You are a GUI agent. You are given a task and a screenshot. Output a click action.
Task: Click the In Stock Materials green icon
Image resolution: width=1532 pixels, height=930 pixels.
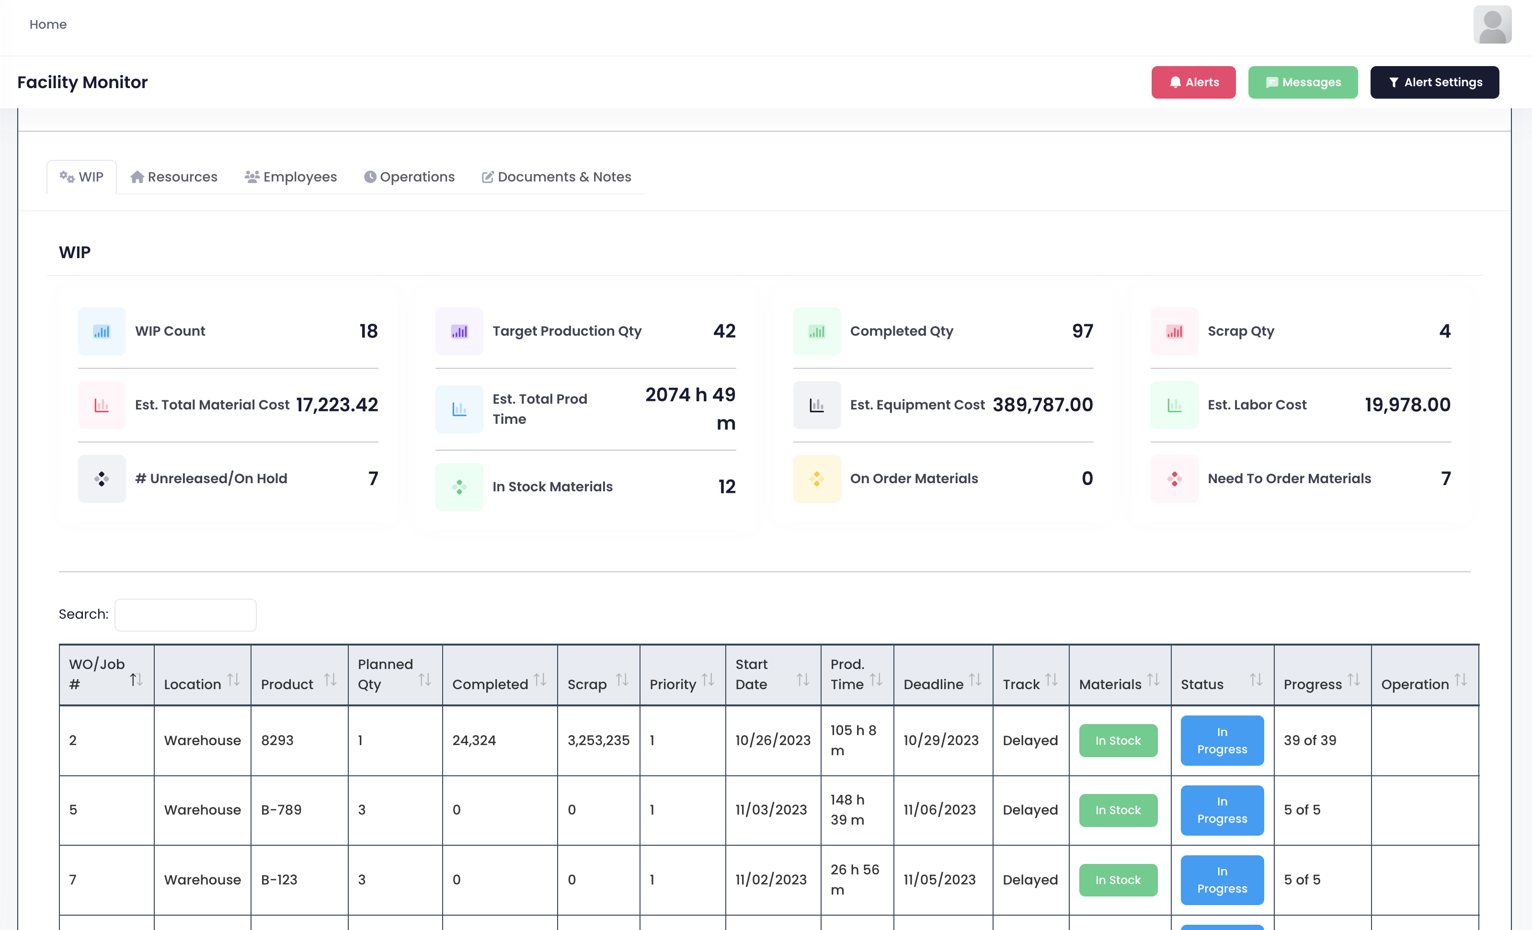coord(459,487)
